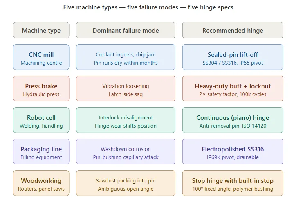
Task: Select the Robot cell machine box
Action: tap(41, 120)
